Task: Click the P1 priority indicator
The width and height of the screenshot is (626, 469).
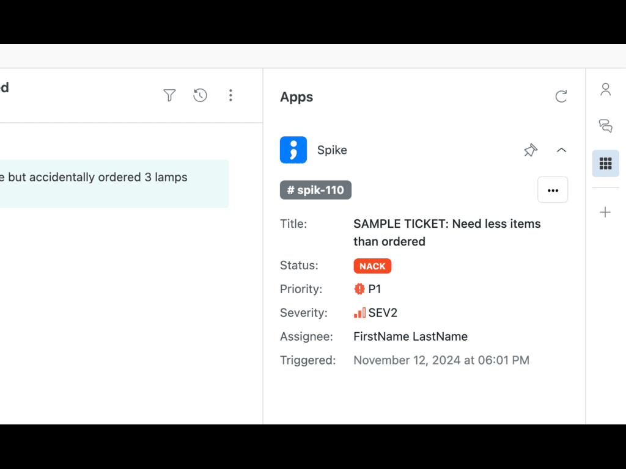Action: 367,289
